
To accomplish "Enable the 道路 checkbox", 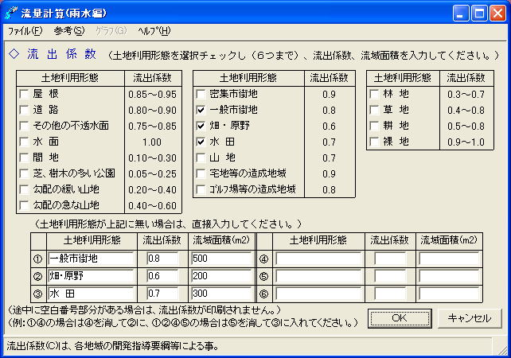I will 25,110.
